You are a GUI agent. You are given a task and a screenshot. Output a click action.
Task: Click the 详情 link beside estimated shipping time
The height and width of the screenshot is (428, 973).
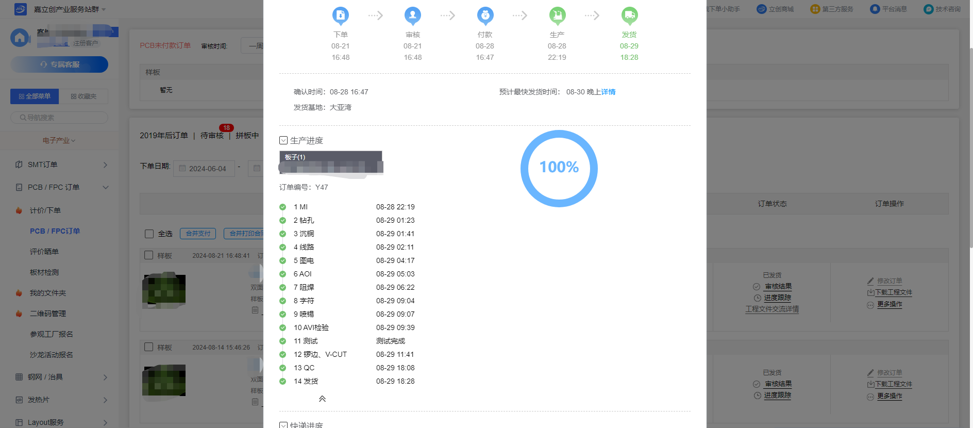(608, 92)
